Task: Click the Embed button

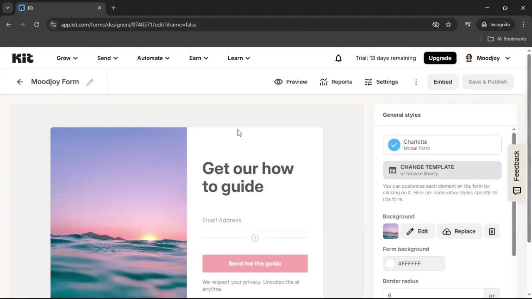Action: click(443, 82)
